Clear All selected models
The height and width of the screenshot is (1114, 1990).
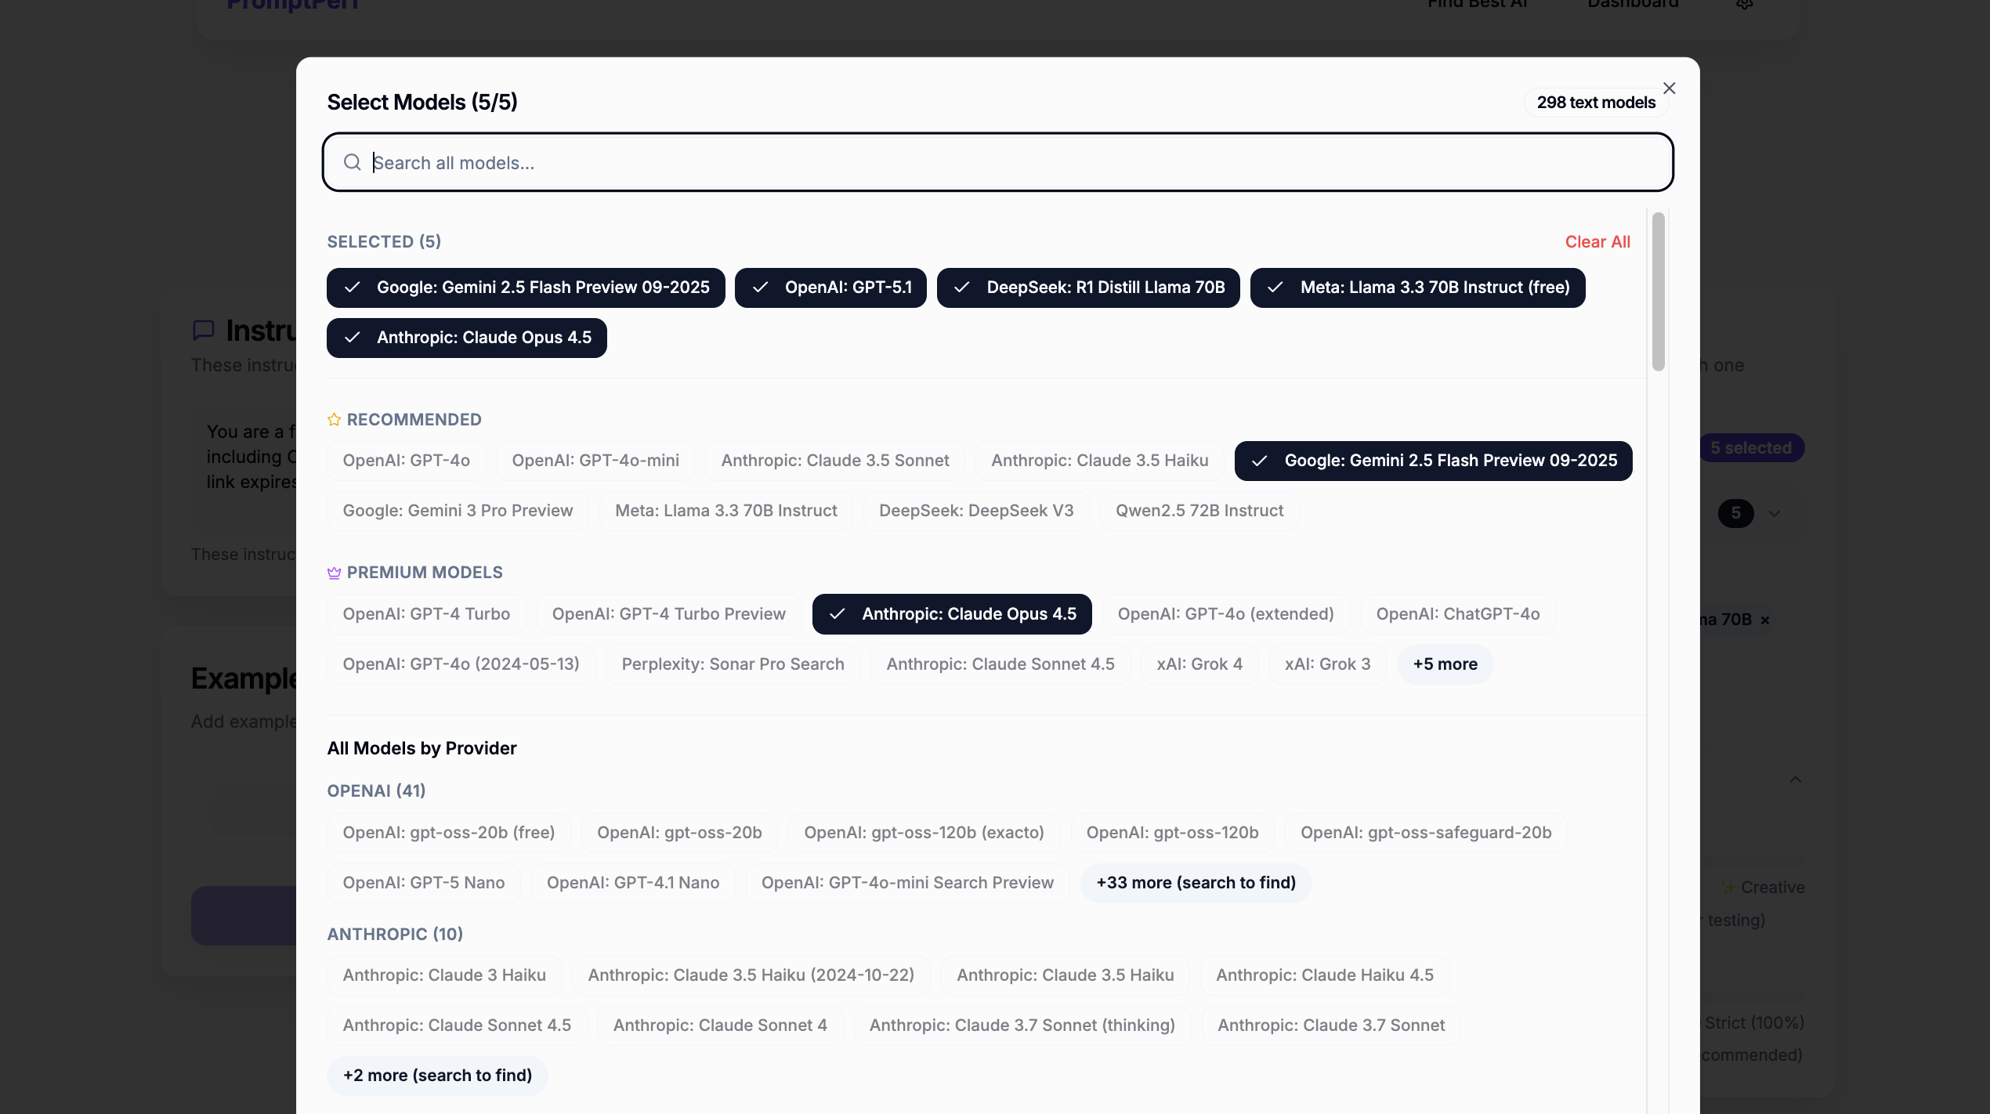[x=1598, y=241]
